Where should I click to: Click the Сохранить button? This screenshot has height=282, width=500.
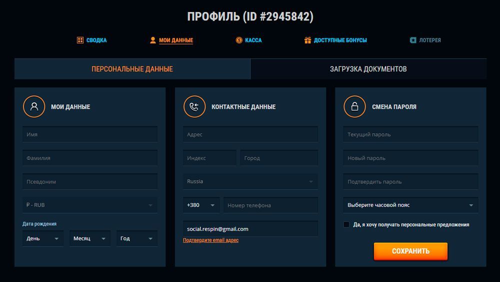(x=410, y=251)
